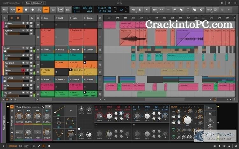The height and width of the screenshot is (149, 239).
Task: Switch to the ARRANGE view
Action: (13, 146)
